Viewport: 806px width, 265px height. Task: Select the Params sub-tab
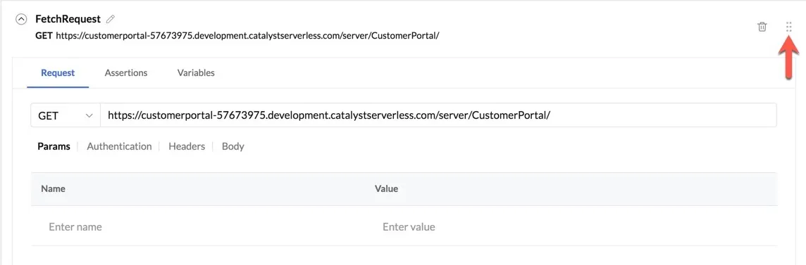[x=54, y=146]
